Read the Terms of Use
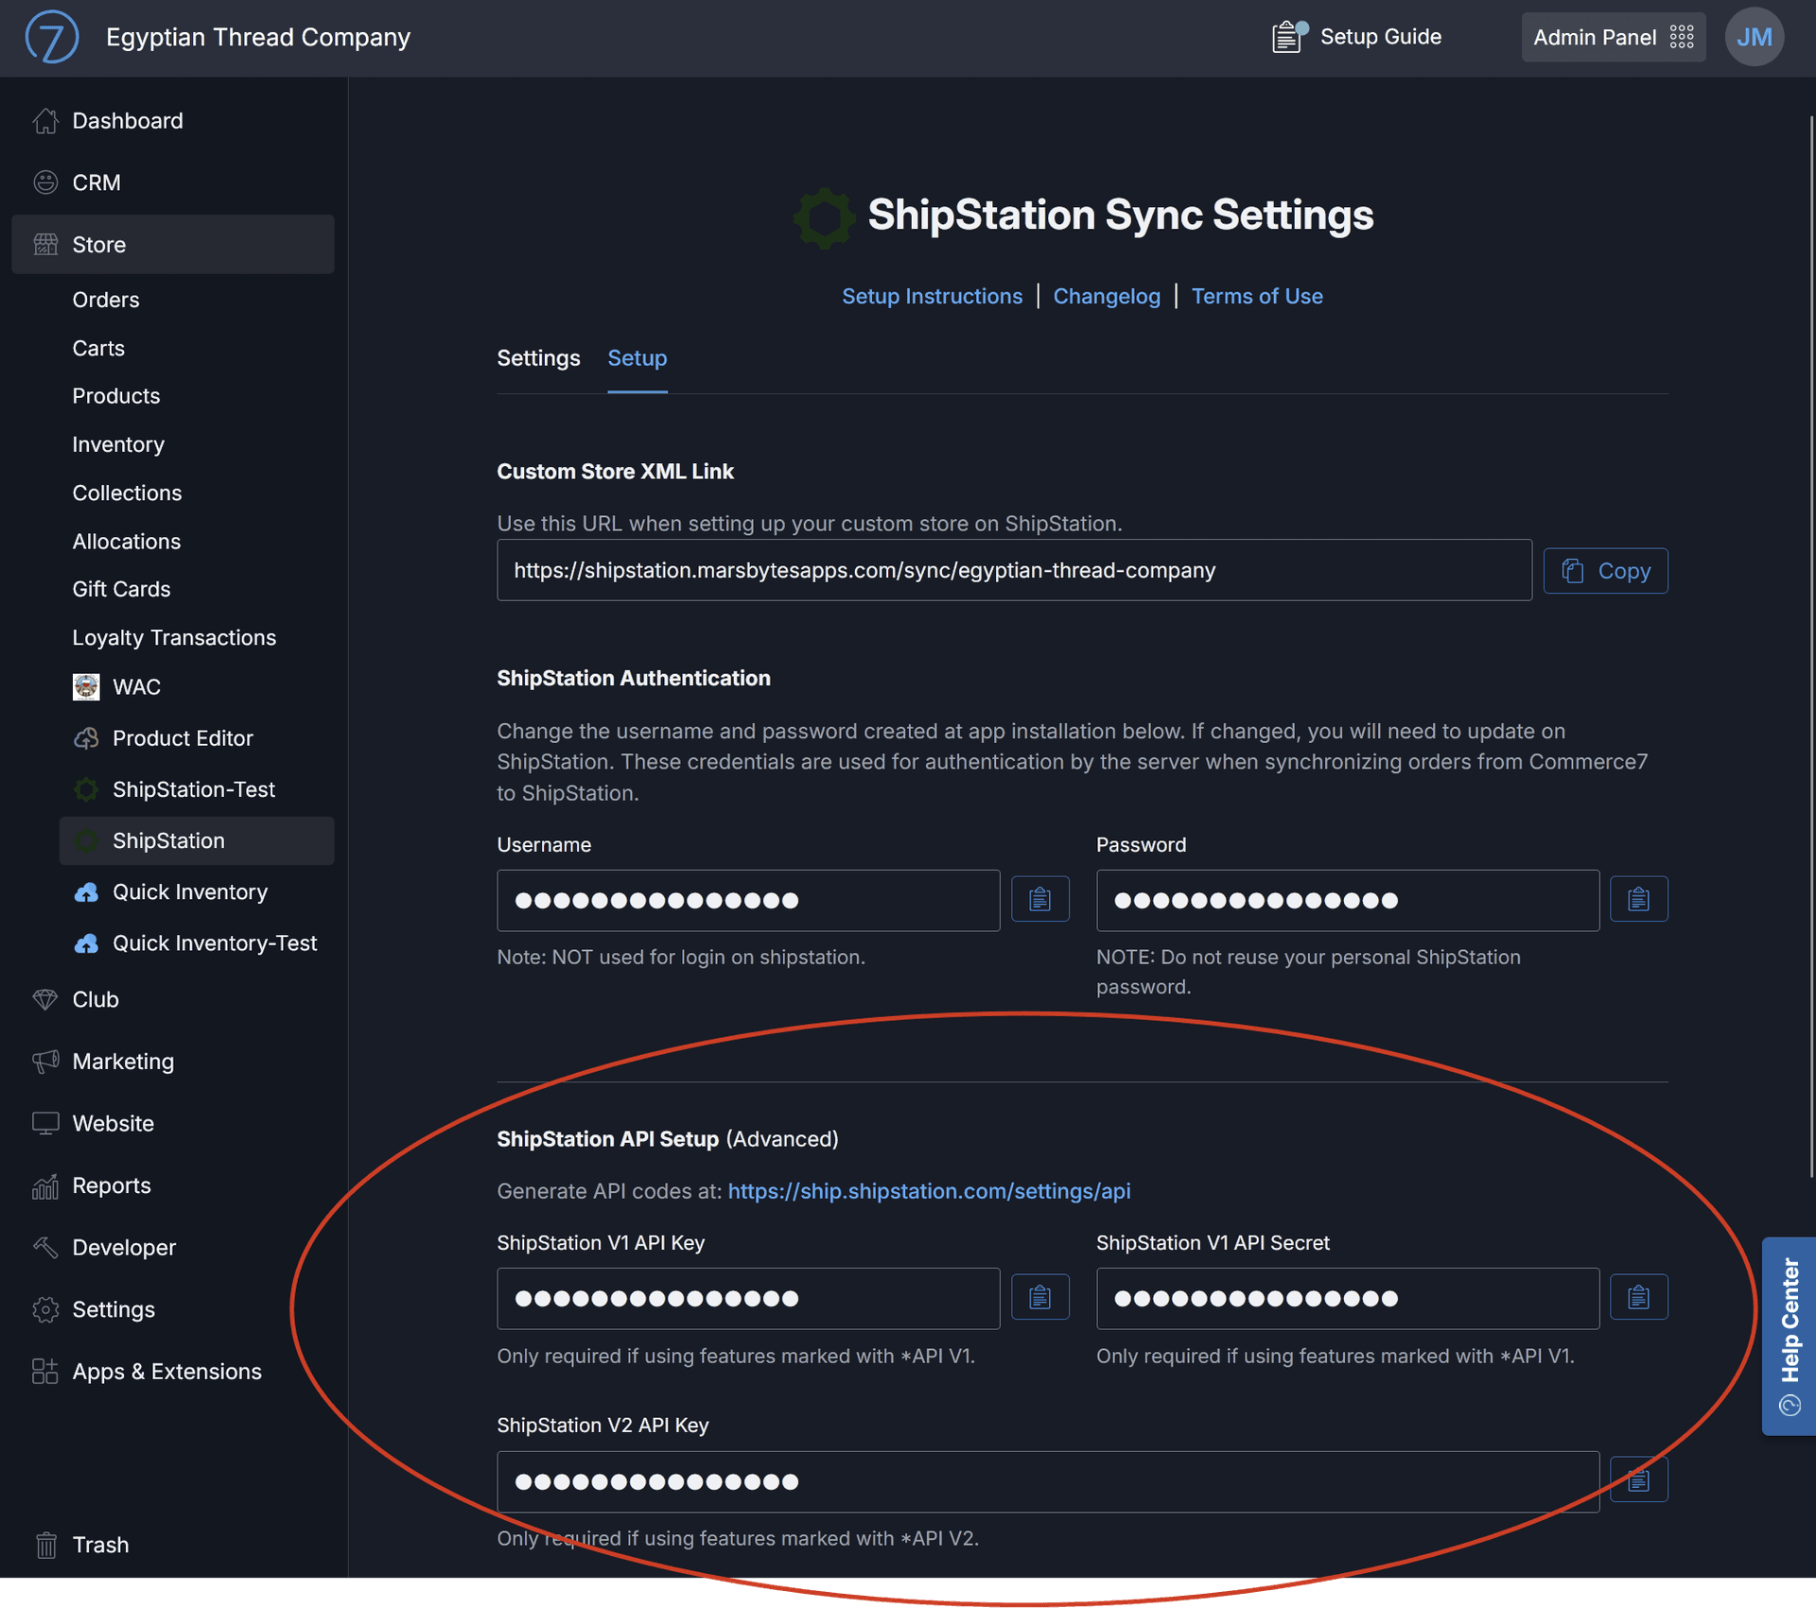The image size is (1816, 1608). (1257, 296)
